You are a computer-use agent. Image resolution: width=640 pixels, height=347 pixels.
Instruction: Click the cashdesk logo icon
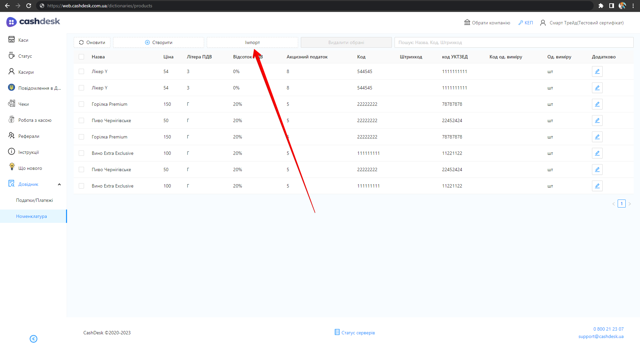click(x=11, y=22)
